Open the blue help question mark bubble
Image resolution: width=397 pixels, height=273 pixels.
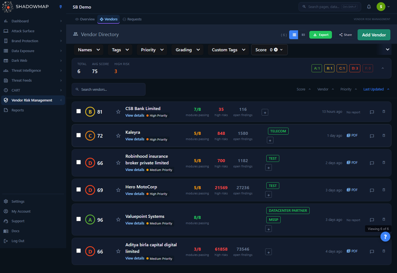click(385, 237)
